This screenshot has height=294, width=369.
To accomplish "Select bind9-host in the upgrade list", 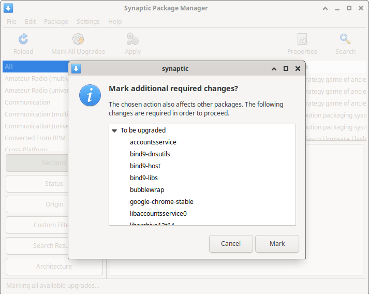I will click(145, 166).
